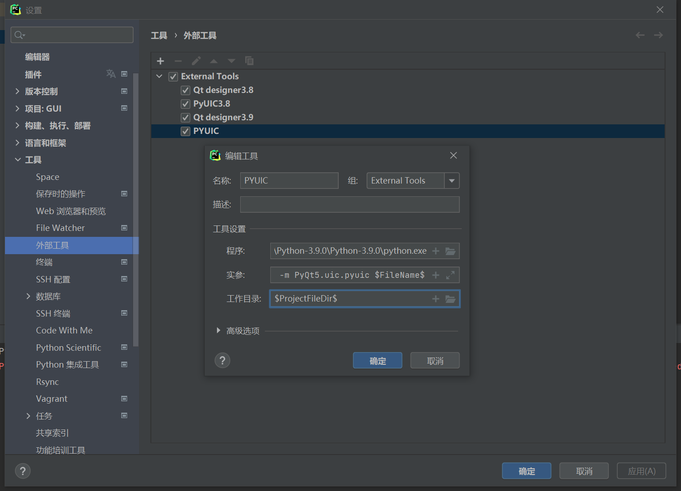Browse for program executable folder icon
Image resolution: width=681 pixels, height=491 pixels.
pyautogui.click(x=450, y=251)
